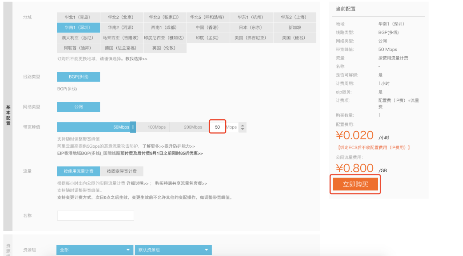Open the 默认资源组 dropdown
The width and height of the screenshot is (463, 256).
173,250
